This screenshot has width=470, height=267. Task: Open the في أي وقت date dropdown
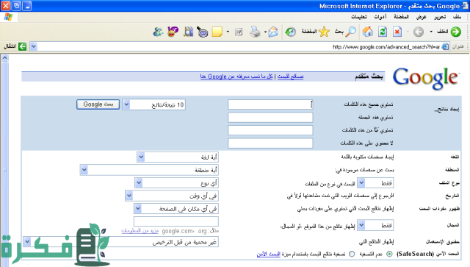click(171, 196)
